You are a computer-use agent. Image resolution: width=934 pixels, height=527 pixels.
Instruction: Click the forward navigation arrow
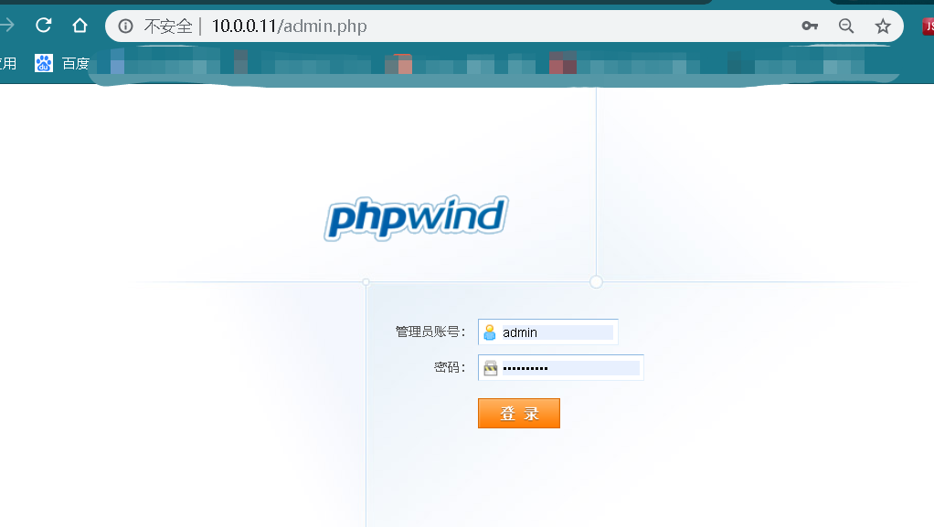7,25
